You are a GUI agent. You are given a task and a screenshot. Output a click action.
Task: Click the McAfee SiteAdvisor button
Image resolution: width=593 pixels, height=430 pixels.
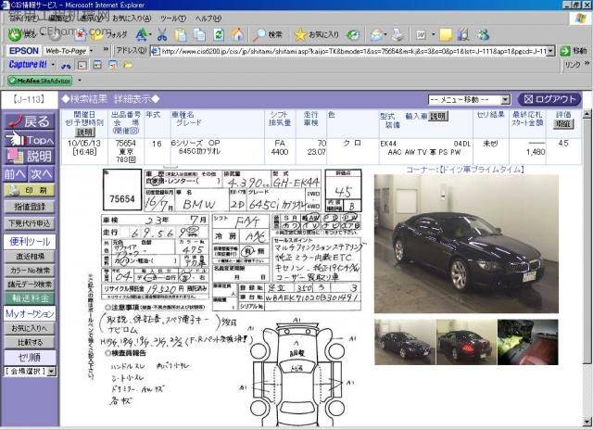[x=40, y=81]
